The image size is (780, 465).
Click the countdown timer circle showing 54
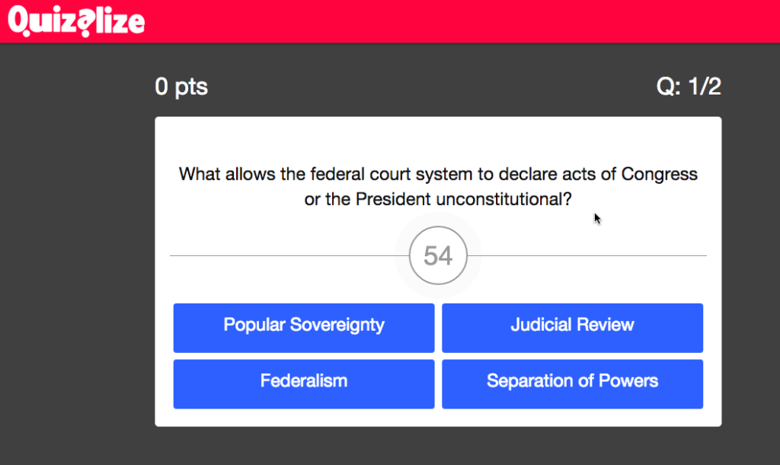click(x=438, y=255)
